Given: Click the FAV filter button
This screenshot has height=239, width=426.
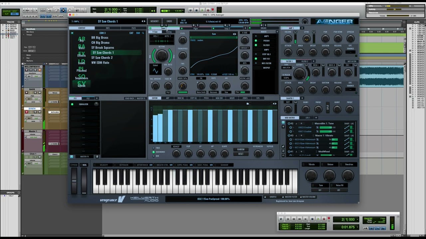Looking at the screenshot, I should pyautogui.click(x=138, y=33).
